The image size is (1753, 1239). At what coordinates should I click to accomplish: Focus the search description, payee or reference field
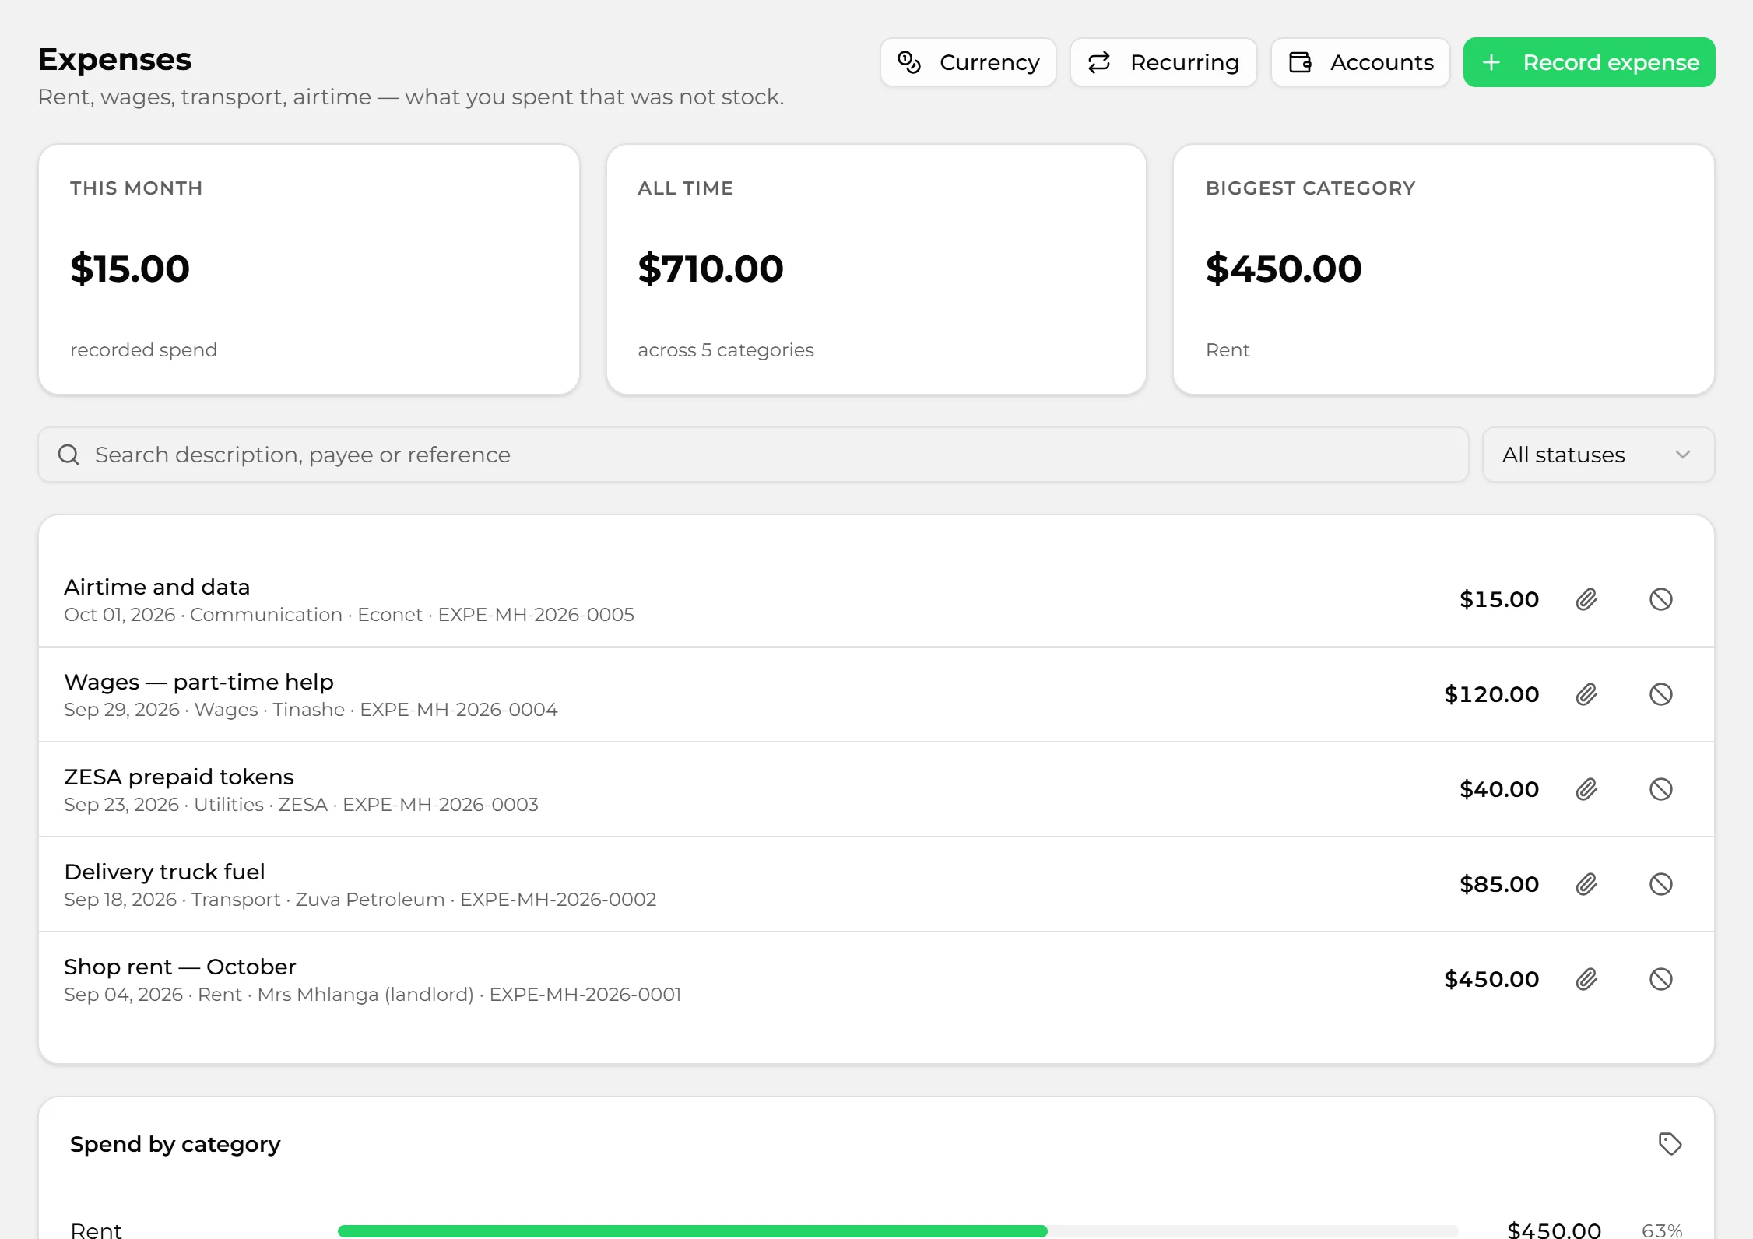pyautogui.click(x=754, y=455)
